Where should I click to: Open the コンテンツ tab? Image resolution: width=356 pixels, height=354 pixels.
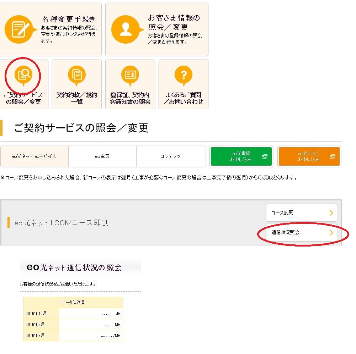pos(170,156)
